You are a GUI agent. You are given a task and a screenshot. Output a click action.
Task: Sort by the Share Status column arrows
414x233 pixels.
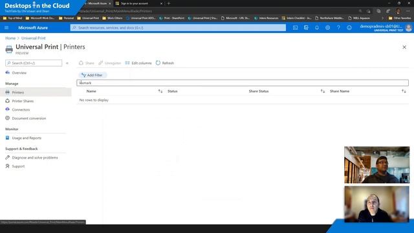tap(323, 91)
